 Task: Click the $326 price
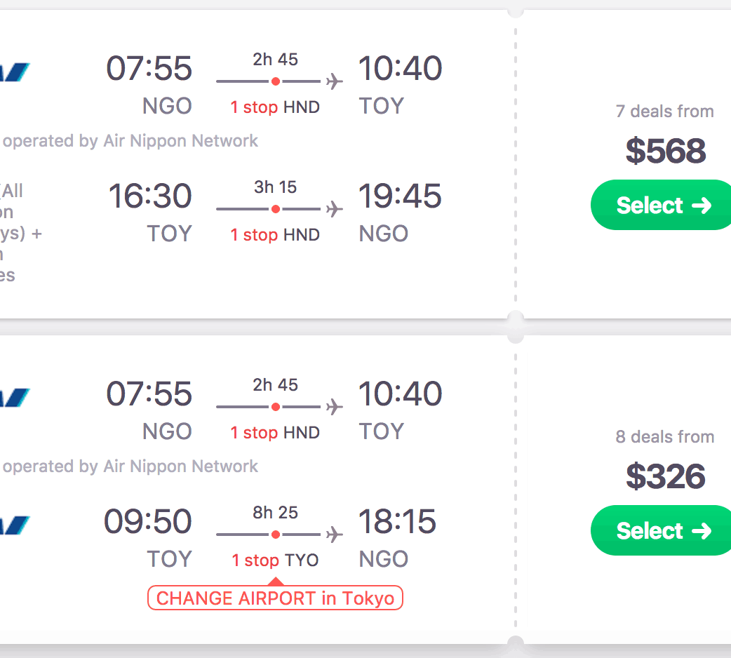click(665, 476)
